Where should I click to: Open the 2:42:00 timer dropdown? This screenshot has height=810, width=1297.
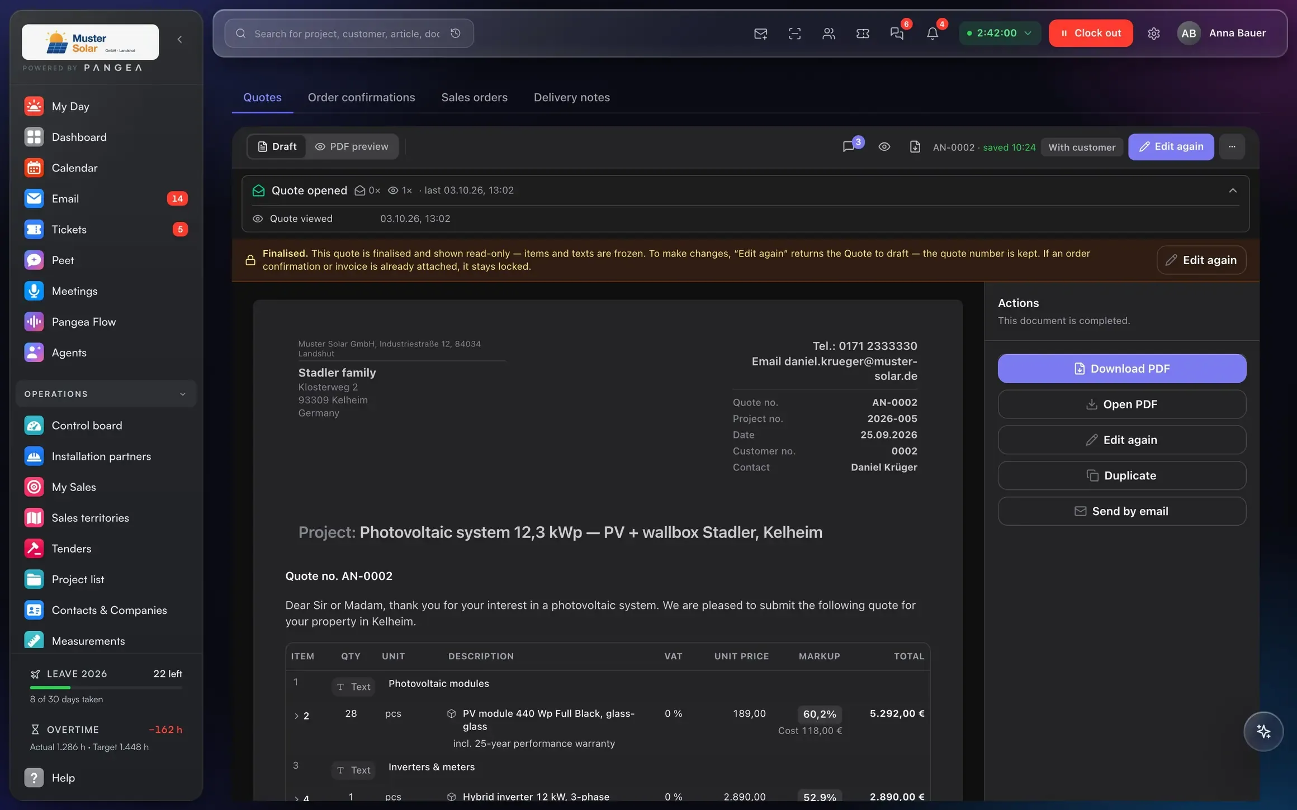click(1000, 33)
